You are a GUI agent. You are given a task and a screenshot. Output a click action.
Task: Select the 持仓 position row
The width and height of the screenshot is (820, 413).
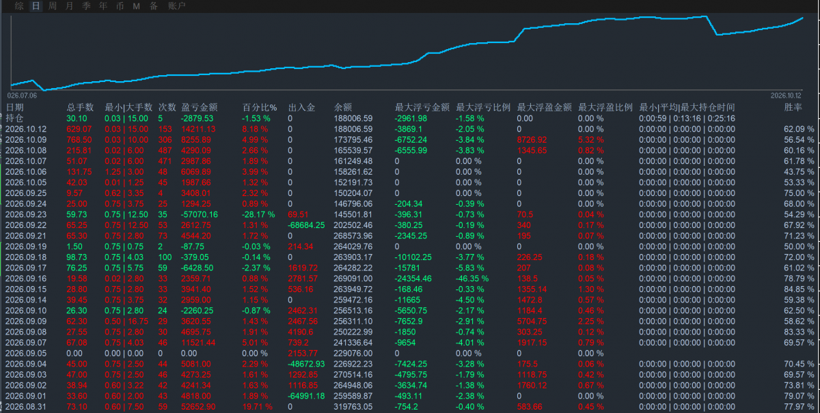[x=410, y=118]
